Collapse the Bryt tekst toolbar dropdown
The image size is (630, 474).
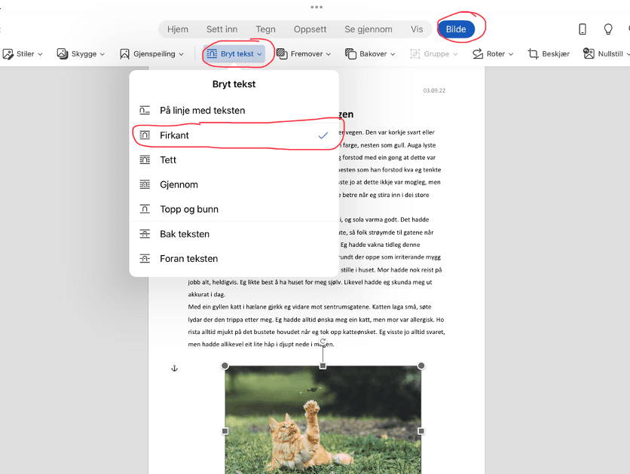(234, 53)
